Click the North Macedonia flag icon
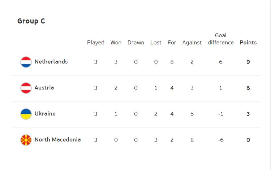Viewport: 271px width, 170px height. [26, 140]
